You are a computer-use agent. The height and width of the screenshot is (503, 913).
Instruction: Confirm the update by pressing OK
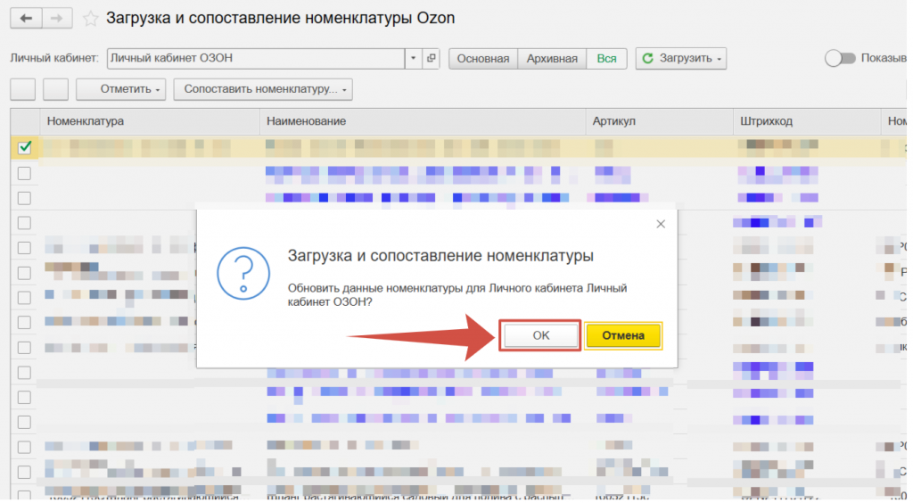pyautogui.click(x=540, y=335)
